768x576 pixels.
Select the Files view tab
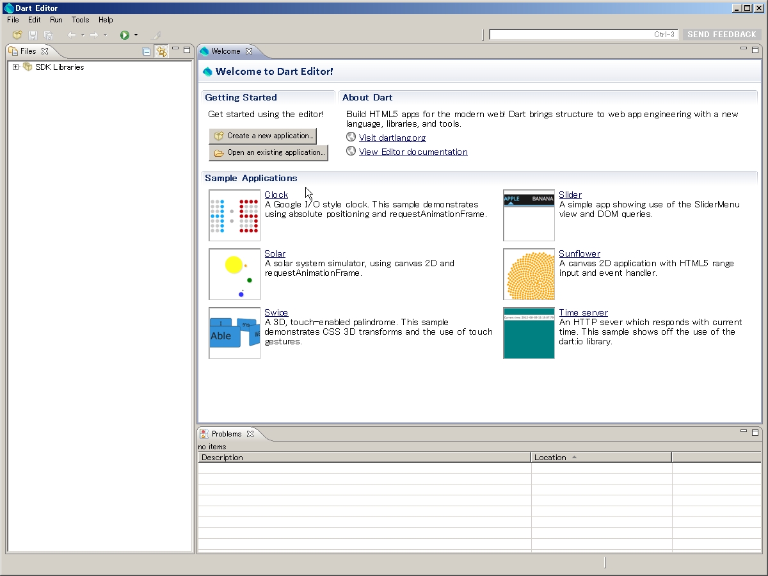pyautogui.click(x=28, y=51)
